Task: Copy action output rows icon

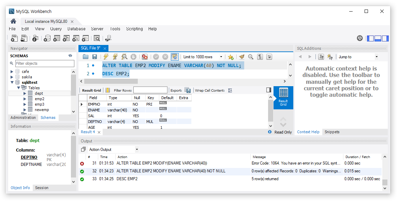Action: (83, 149)
